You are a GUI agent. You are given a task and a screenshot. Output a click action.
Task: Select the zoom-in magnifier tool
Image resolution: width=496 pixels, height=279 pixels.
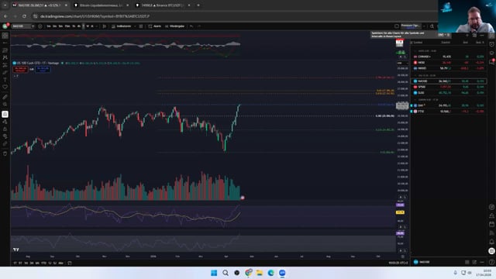click(5, 104)
